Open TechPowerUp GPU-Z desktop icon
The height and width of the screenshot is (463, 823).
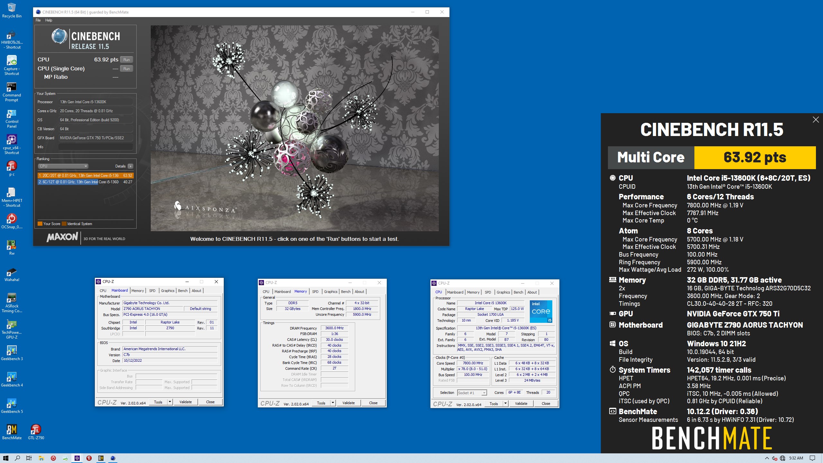click(12, 329)
